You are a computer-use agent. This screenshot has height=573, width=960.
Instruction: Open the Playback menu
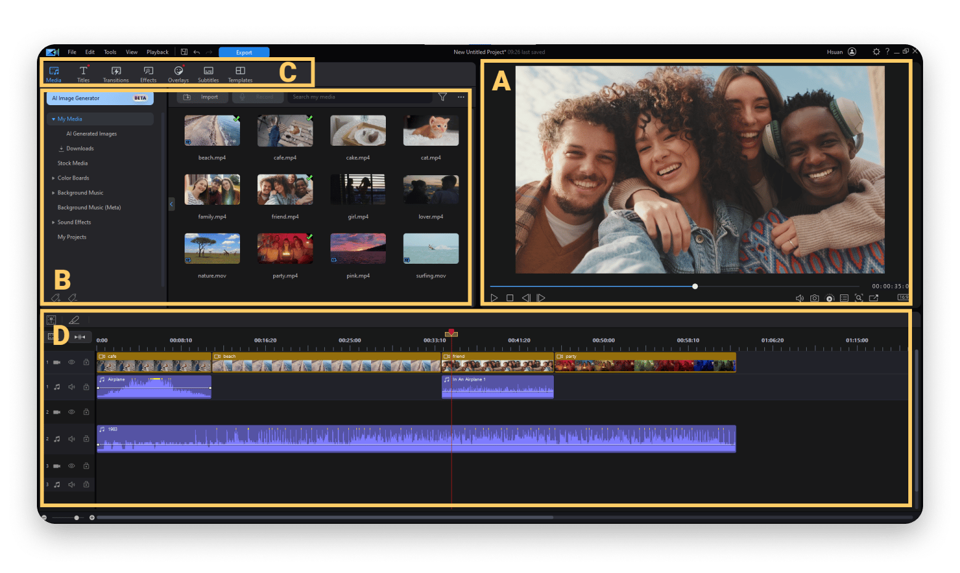click(x=157, y=52)
